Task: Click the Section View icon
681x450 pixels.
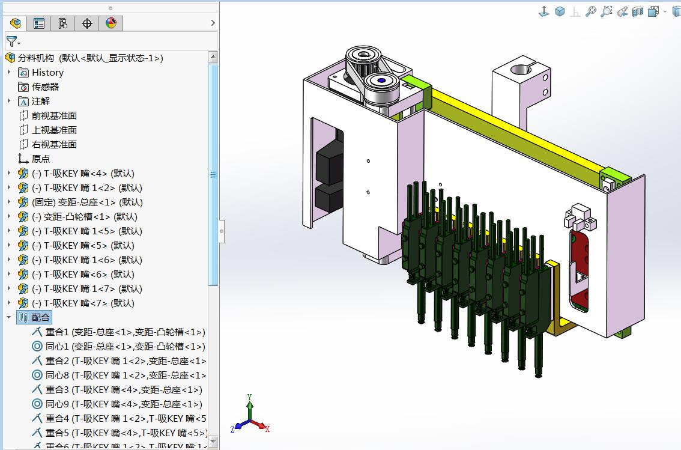Action: [638, 12]
